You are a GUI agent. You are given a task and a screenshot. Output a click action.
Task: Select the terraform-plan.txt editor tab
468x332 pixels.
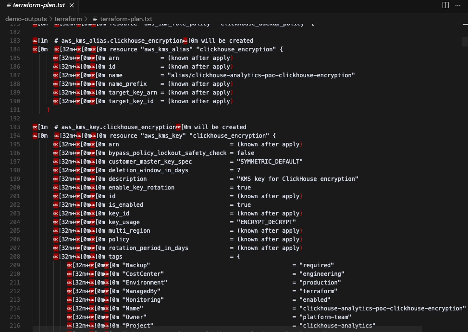coord(39,5)
